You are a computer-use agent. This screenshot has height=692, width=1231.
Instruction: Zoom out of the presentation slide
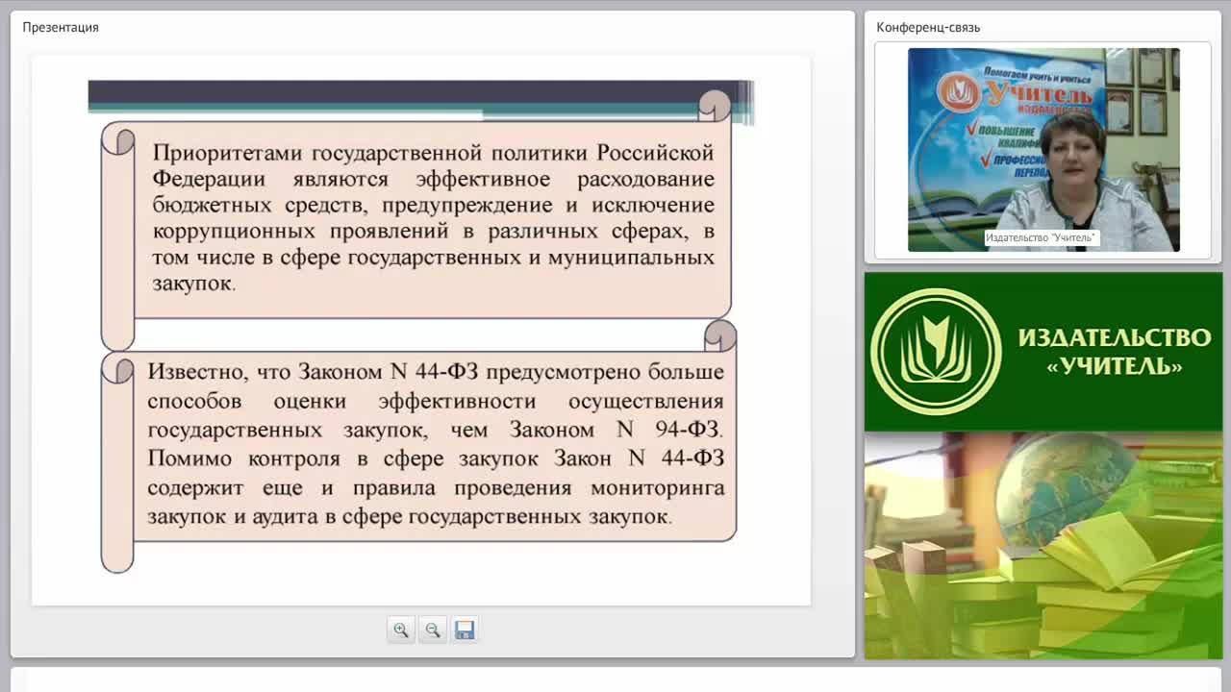click(433, 630)
